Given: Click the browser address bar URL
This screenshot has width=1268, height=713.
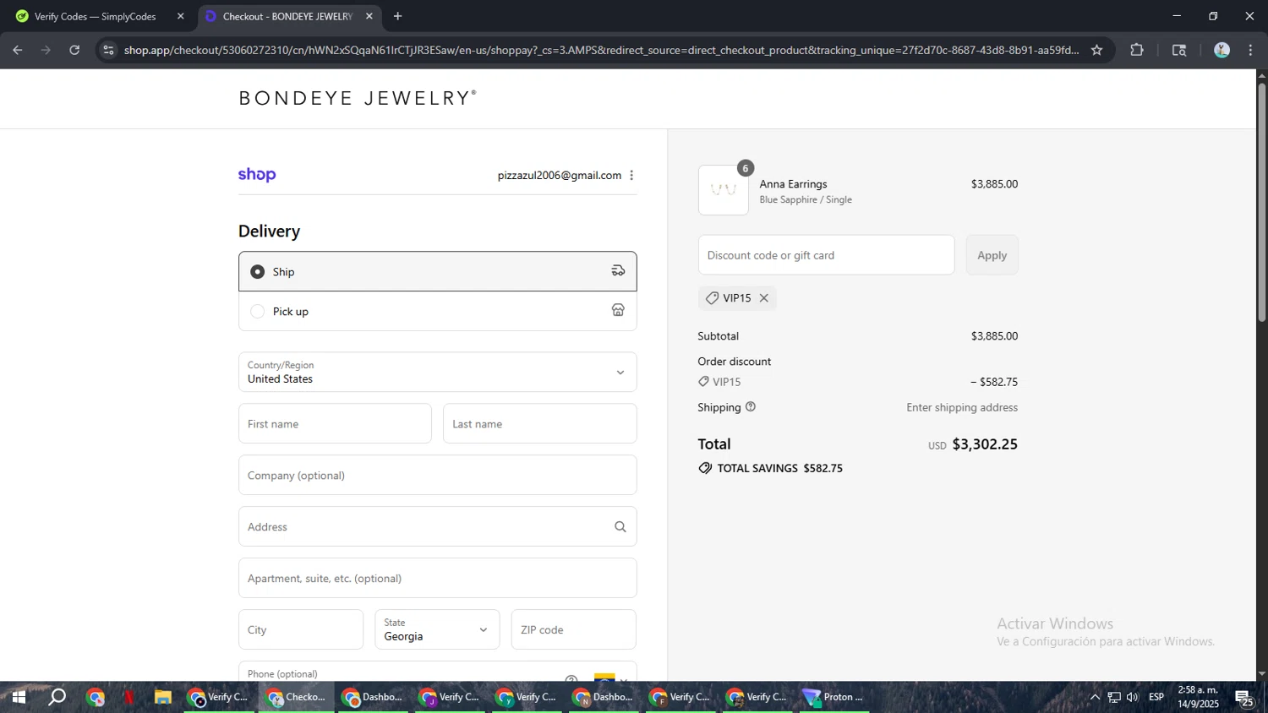Looking at the screenshot, I should tap(601, 50).
